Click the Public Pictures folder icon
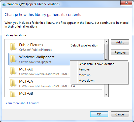The image size is (134, 122). [x=13, y=47]
